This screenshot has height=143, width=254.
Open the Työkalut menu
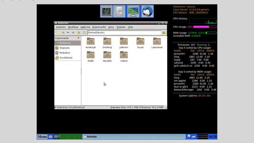121,27
